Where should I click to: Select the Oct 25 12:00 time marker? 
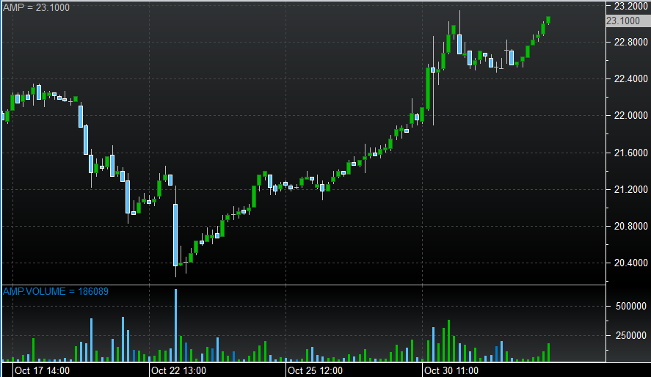coord(315,370)
